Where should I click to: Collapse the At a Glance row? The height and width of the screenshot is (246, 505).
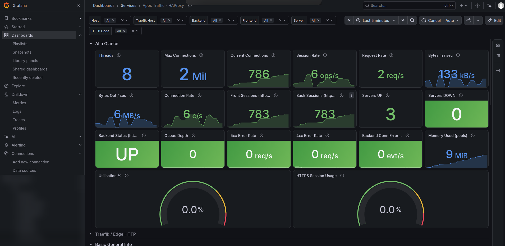coord(91,44)
